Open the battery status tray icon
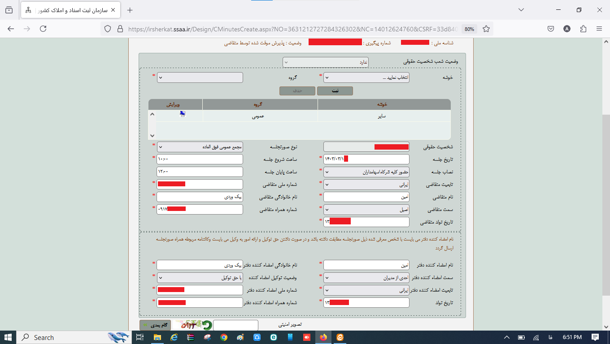 tap(522, 337)
